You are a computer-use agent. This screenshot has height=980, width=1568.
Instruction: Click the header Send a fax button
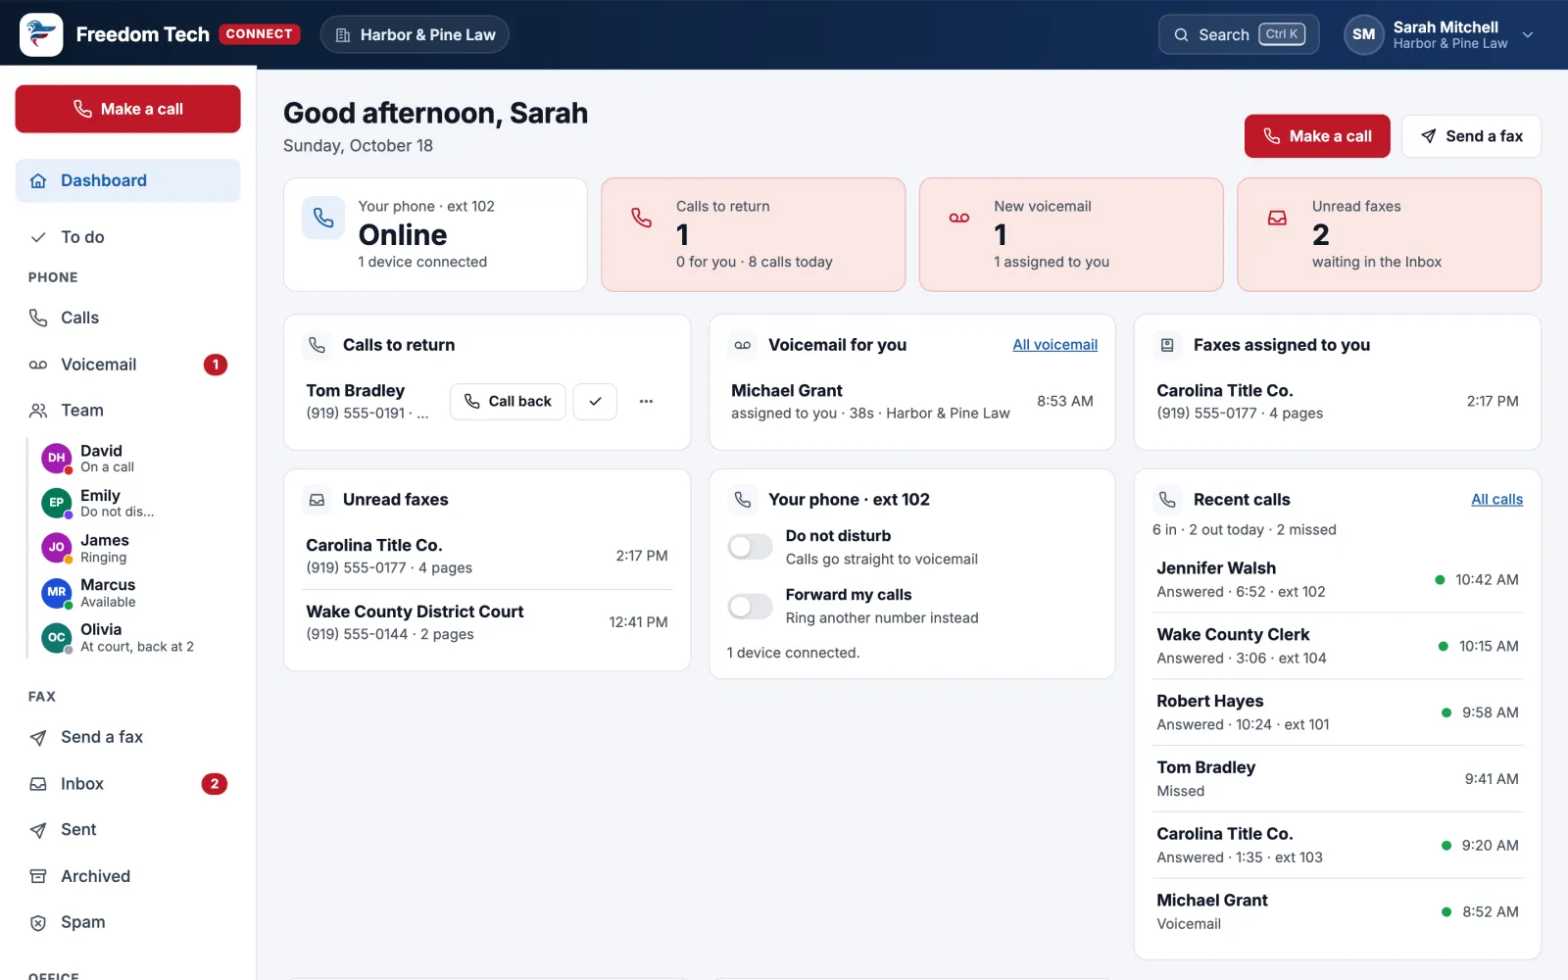coord(1471,136)
